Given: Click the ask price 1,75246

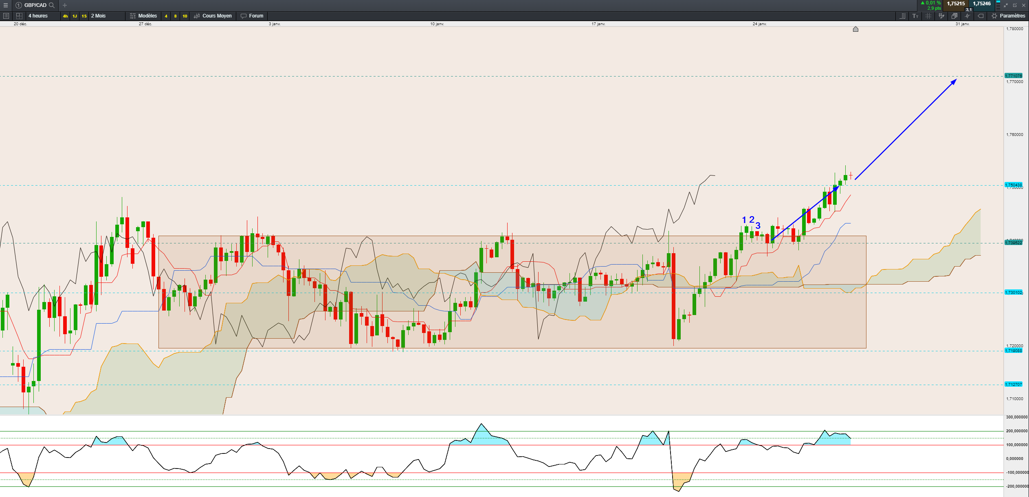Looking at the screenshot, I should (982, 4).
